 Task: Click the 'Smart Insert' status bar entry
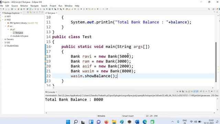coord(128,116)
